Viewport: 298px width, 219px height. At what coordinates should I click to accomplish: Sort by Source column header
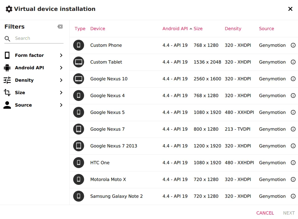pos(267,29)
